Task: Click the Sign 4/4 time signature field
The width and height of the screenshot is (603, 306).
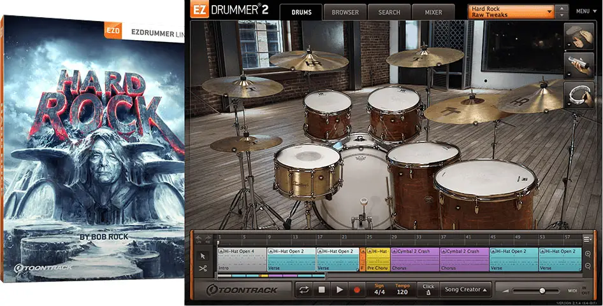Action: pos(379,289)
